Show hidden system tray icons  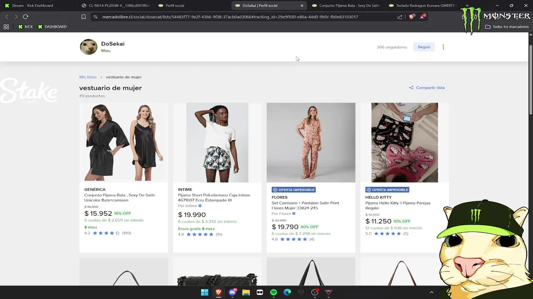[x=431, y=292]
